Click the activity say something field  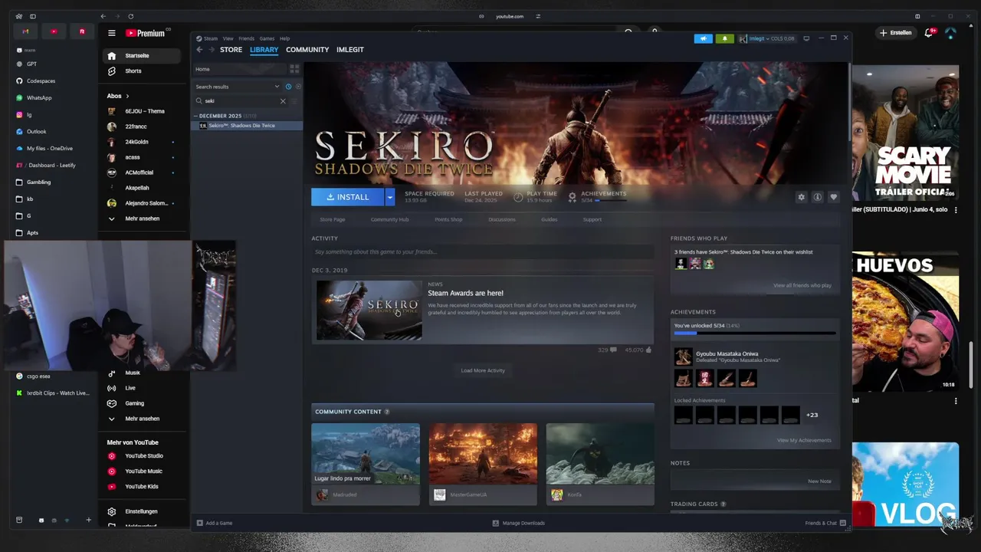tap(483, 251)
